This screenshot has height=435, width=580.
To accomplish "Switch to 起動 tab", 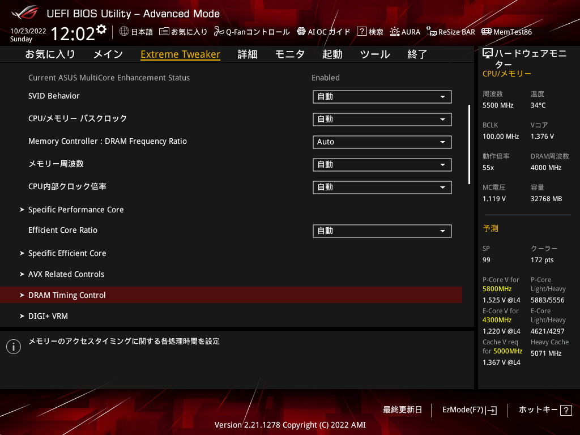I will point(332,54).
